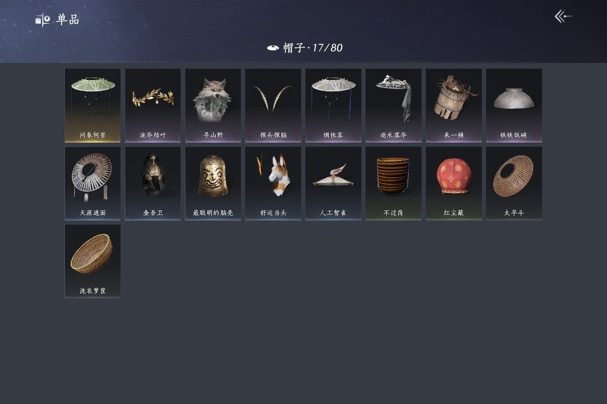Choose the 人工智雀 bird hat
The height and width of the screenshot is (404, 607).
point(333,183)
